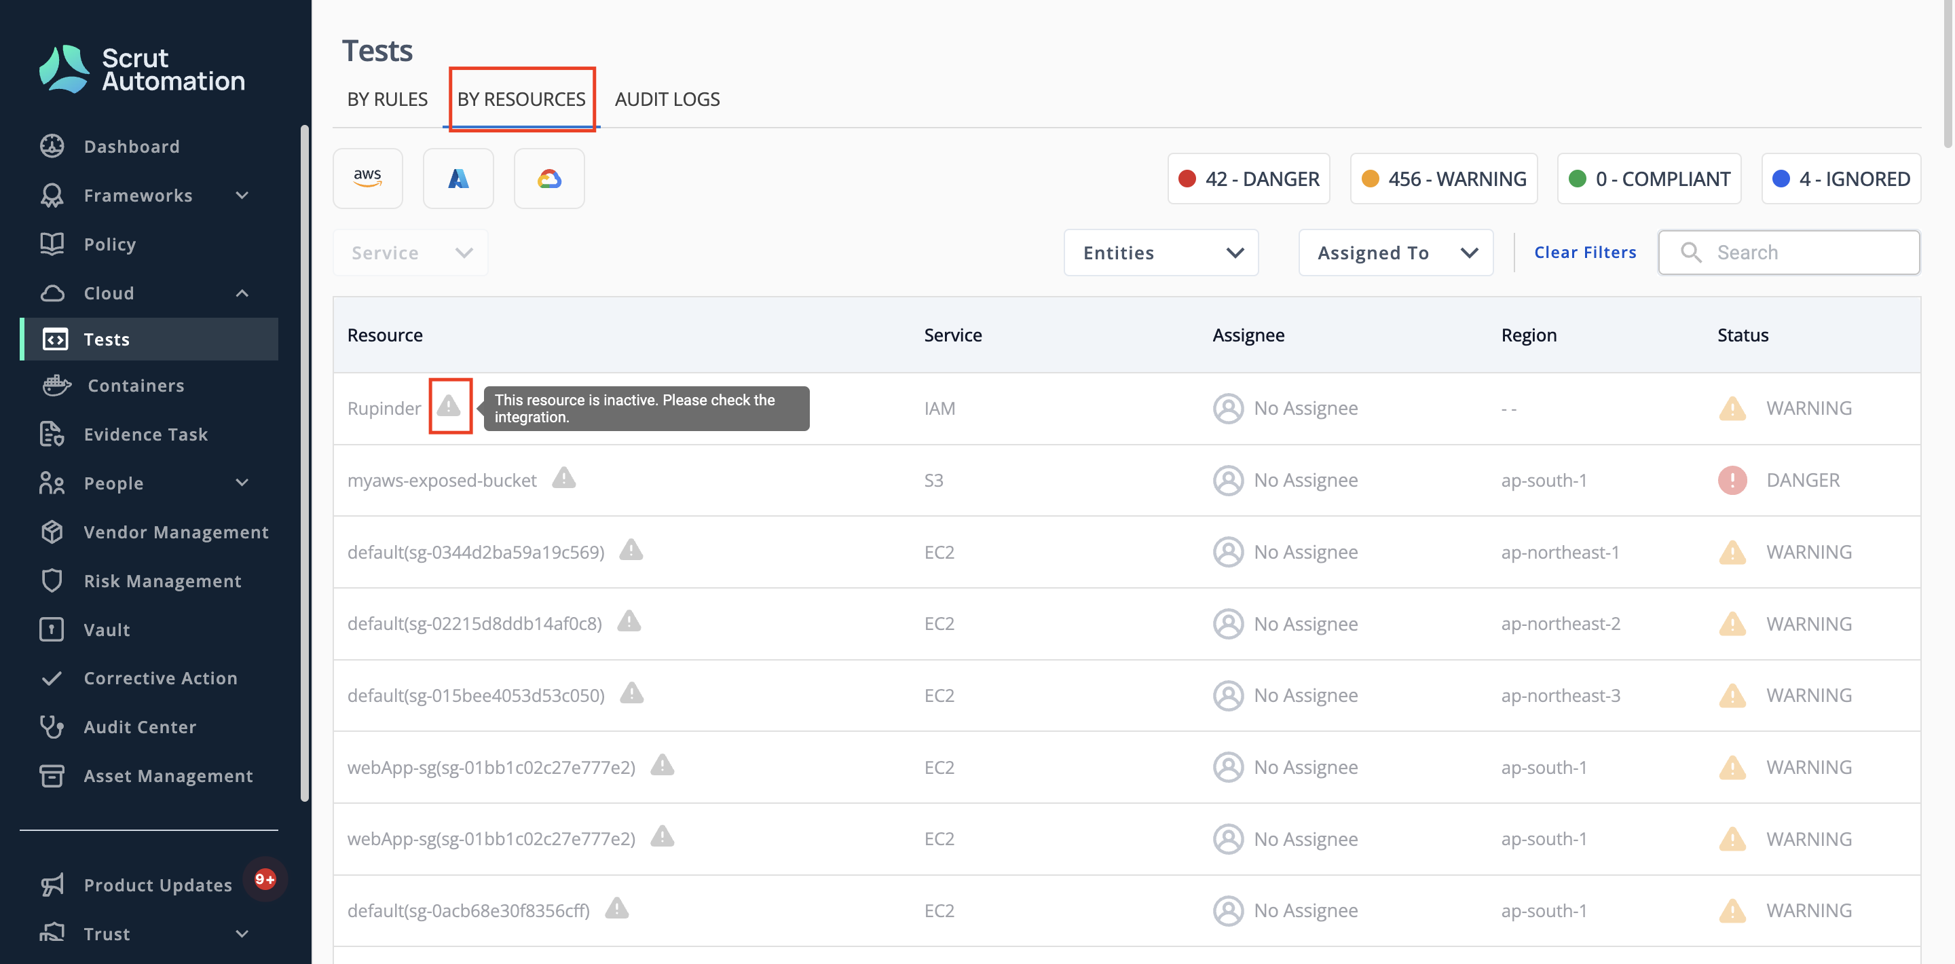The width and height of the screenshot is (1955, 964).
Task: Expand the Frameworks menu chevron
Action: coord(242,195)
